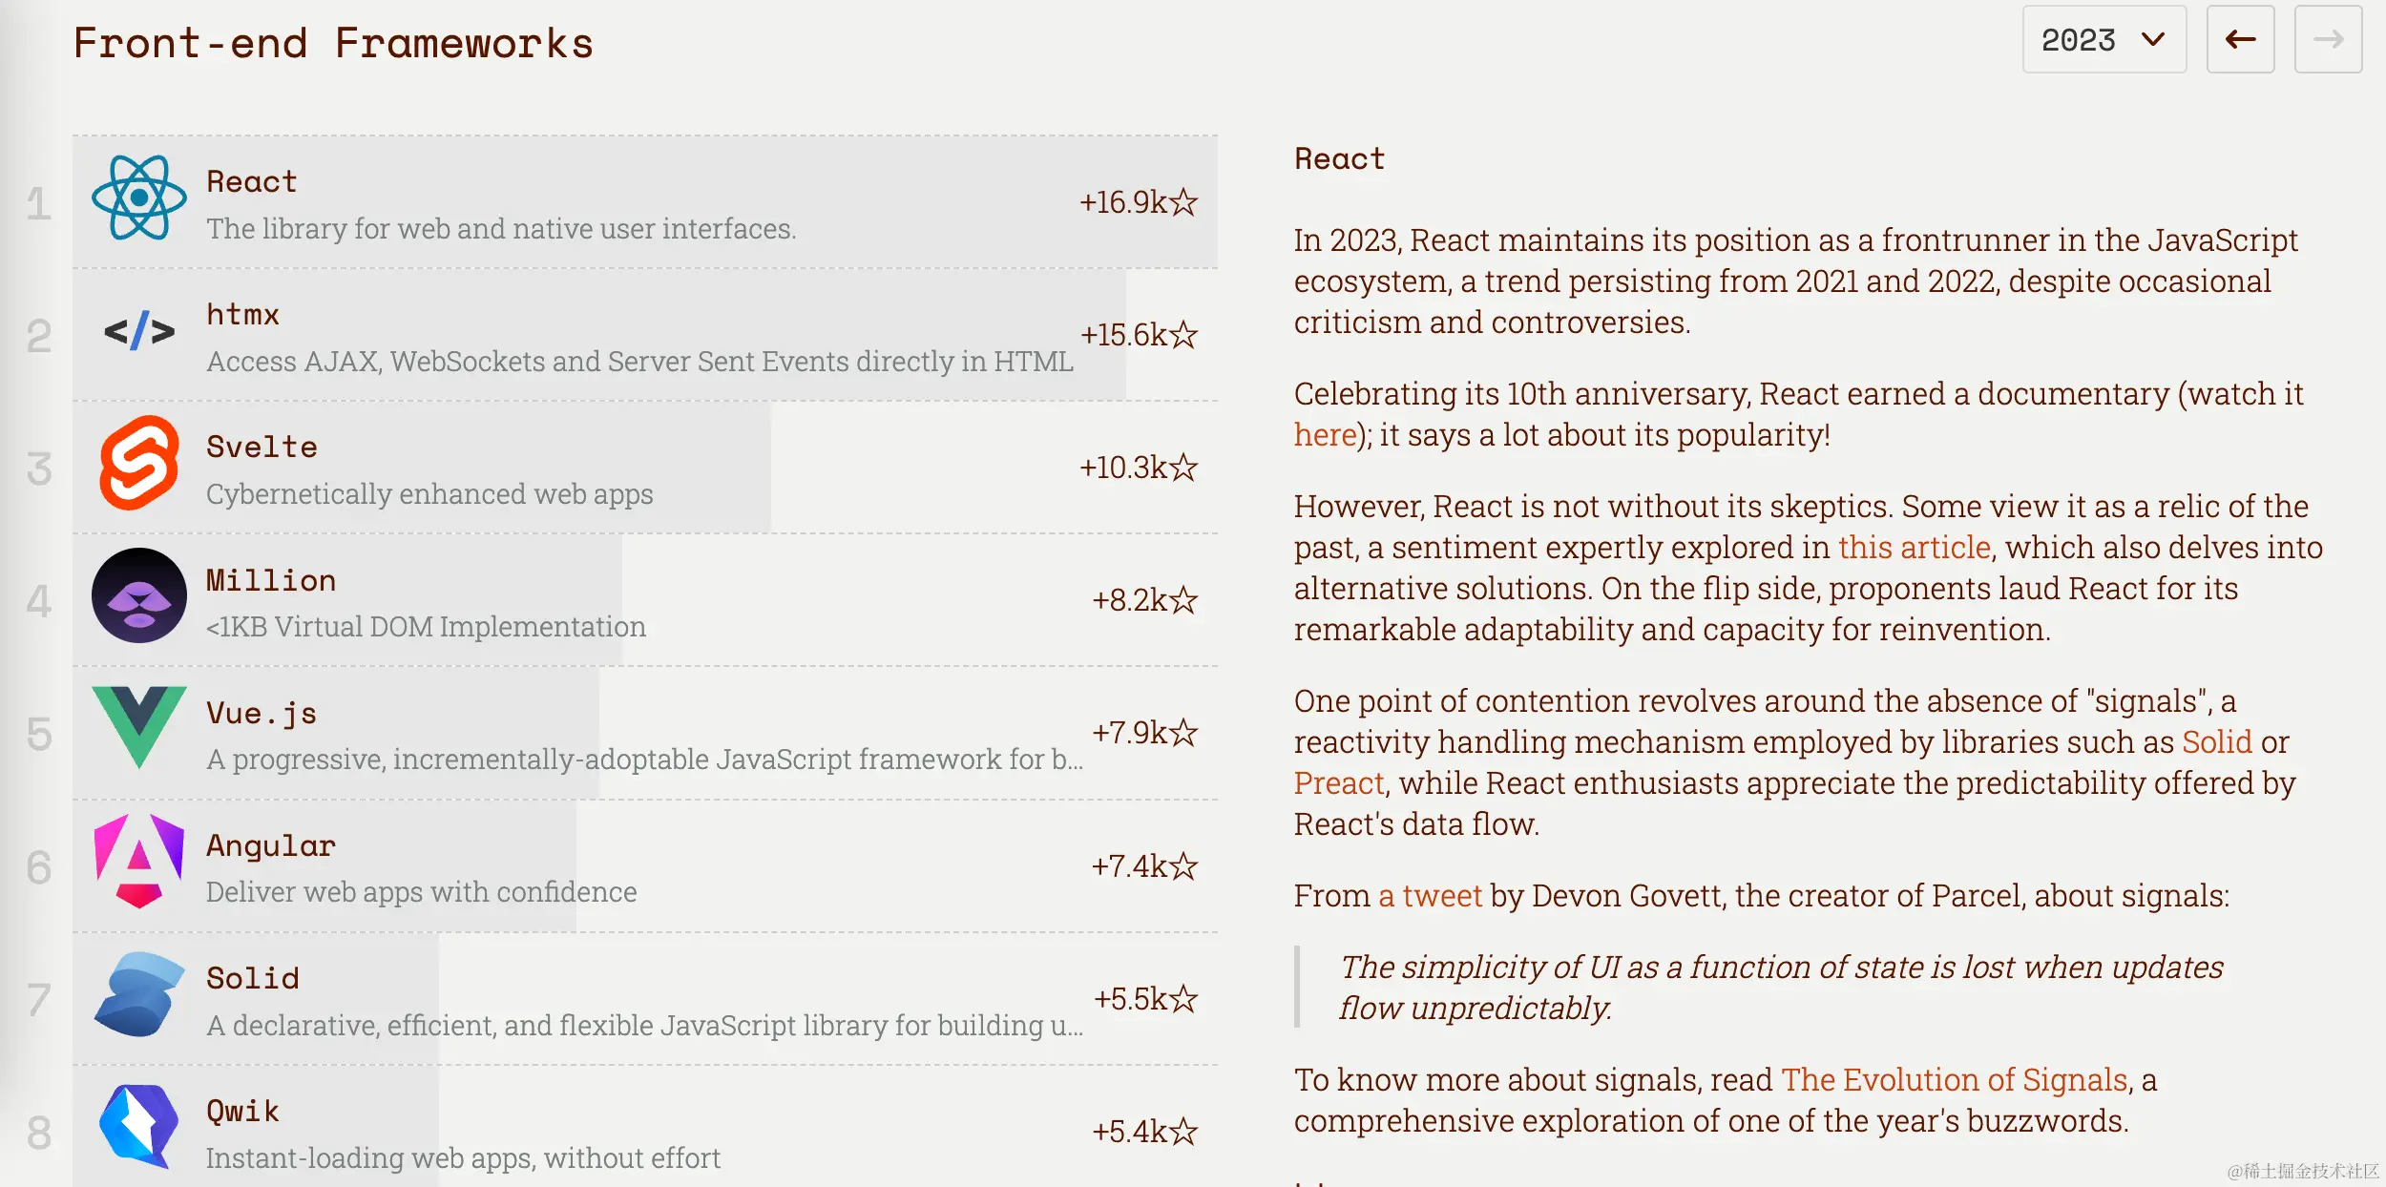The image size is (2386, 1187).
Task: Click the Million purple circular logo
Action: coord(139,595)
